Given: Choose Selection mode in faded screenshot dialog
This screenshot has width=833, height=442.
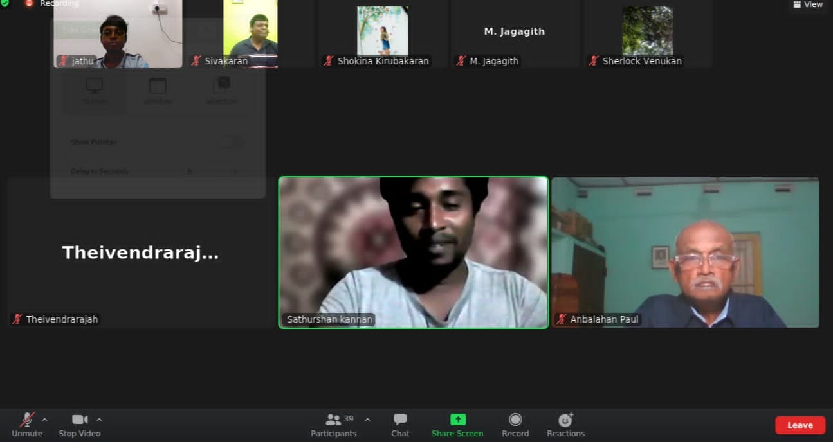Looking at the screenshot, I should click(221, 92).
